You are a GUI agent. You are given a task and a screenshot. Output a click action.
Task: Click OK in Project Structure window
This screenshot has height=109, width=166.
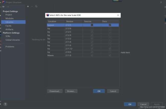click(x=130, y=104)
